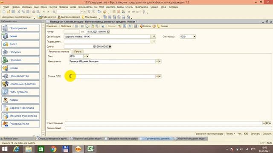Open the Продажа section in the sidebar

tap(21, 60)
